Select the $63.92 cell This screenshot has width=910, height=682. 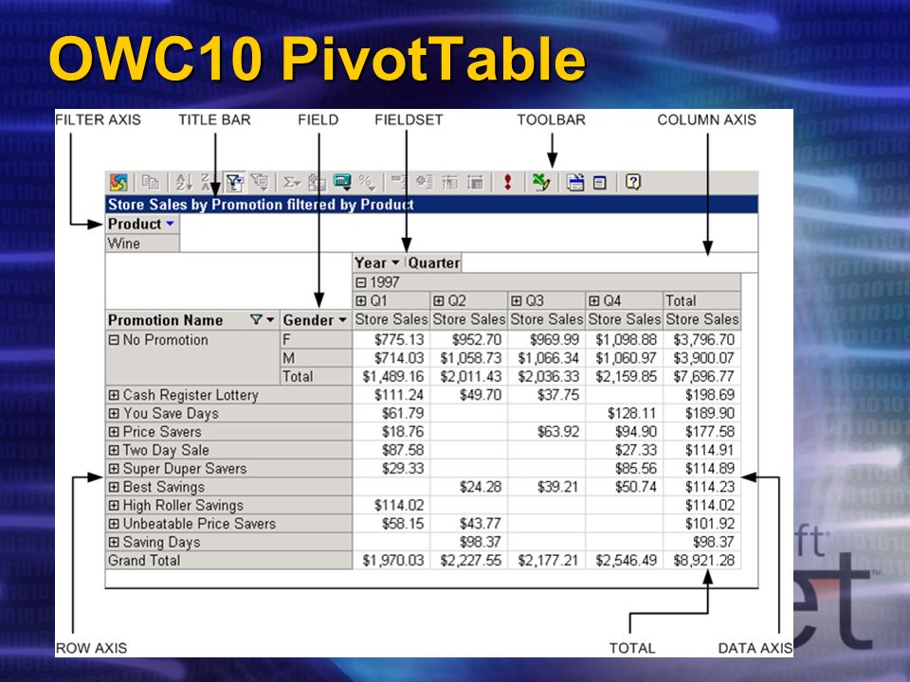(547, 432)
